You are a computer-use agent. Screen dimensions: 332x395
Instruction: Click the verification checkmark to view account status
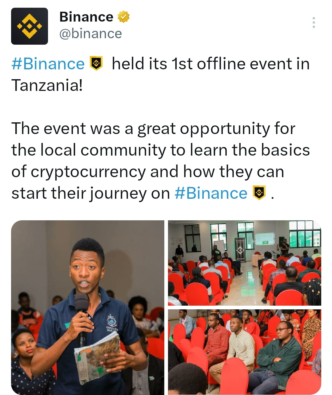[x=123, y=17]
